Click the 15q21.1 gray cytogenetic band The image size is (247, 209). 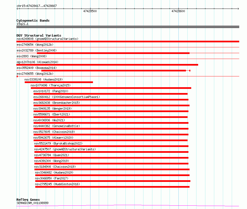[128, 27]
